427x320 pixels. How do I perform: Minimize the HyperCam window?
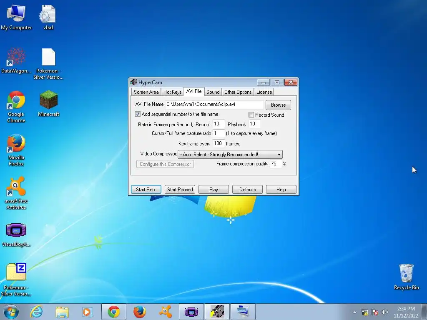[x=263, y=82]
